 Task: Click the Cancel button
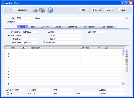(x=110, y=10)
